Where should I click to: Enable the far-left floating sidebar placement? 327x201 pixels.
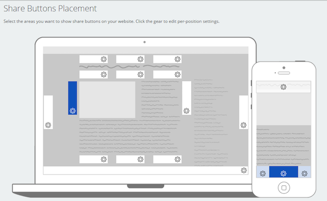click(48, 112)
